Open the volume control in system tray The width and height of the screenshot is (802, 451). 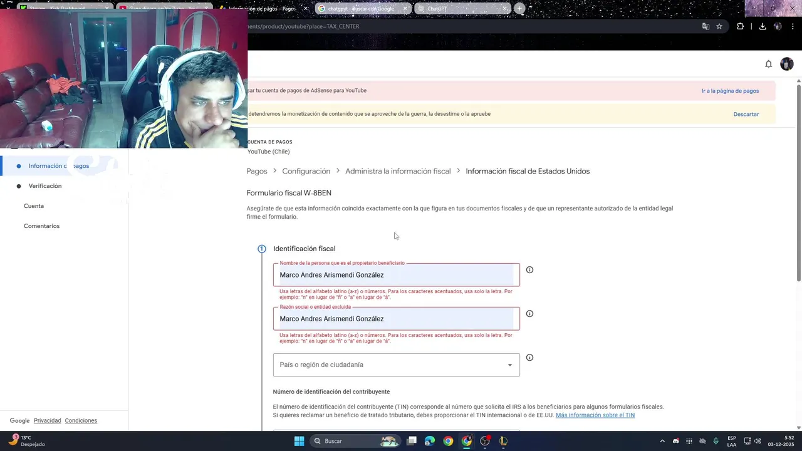(x=758, y=441)
